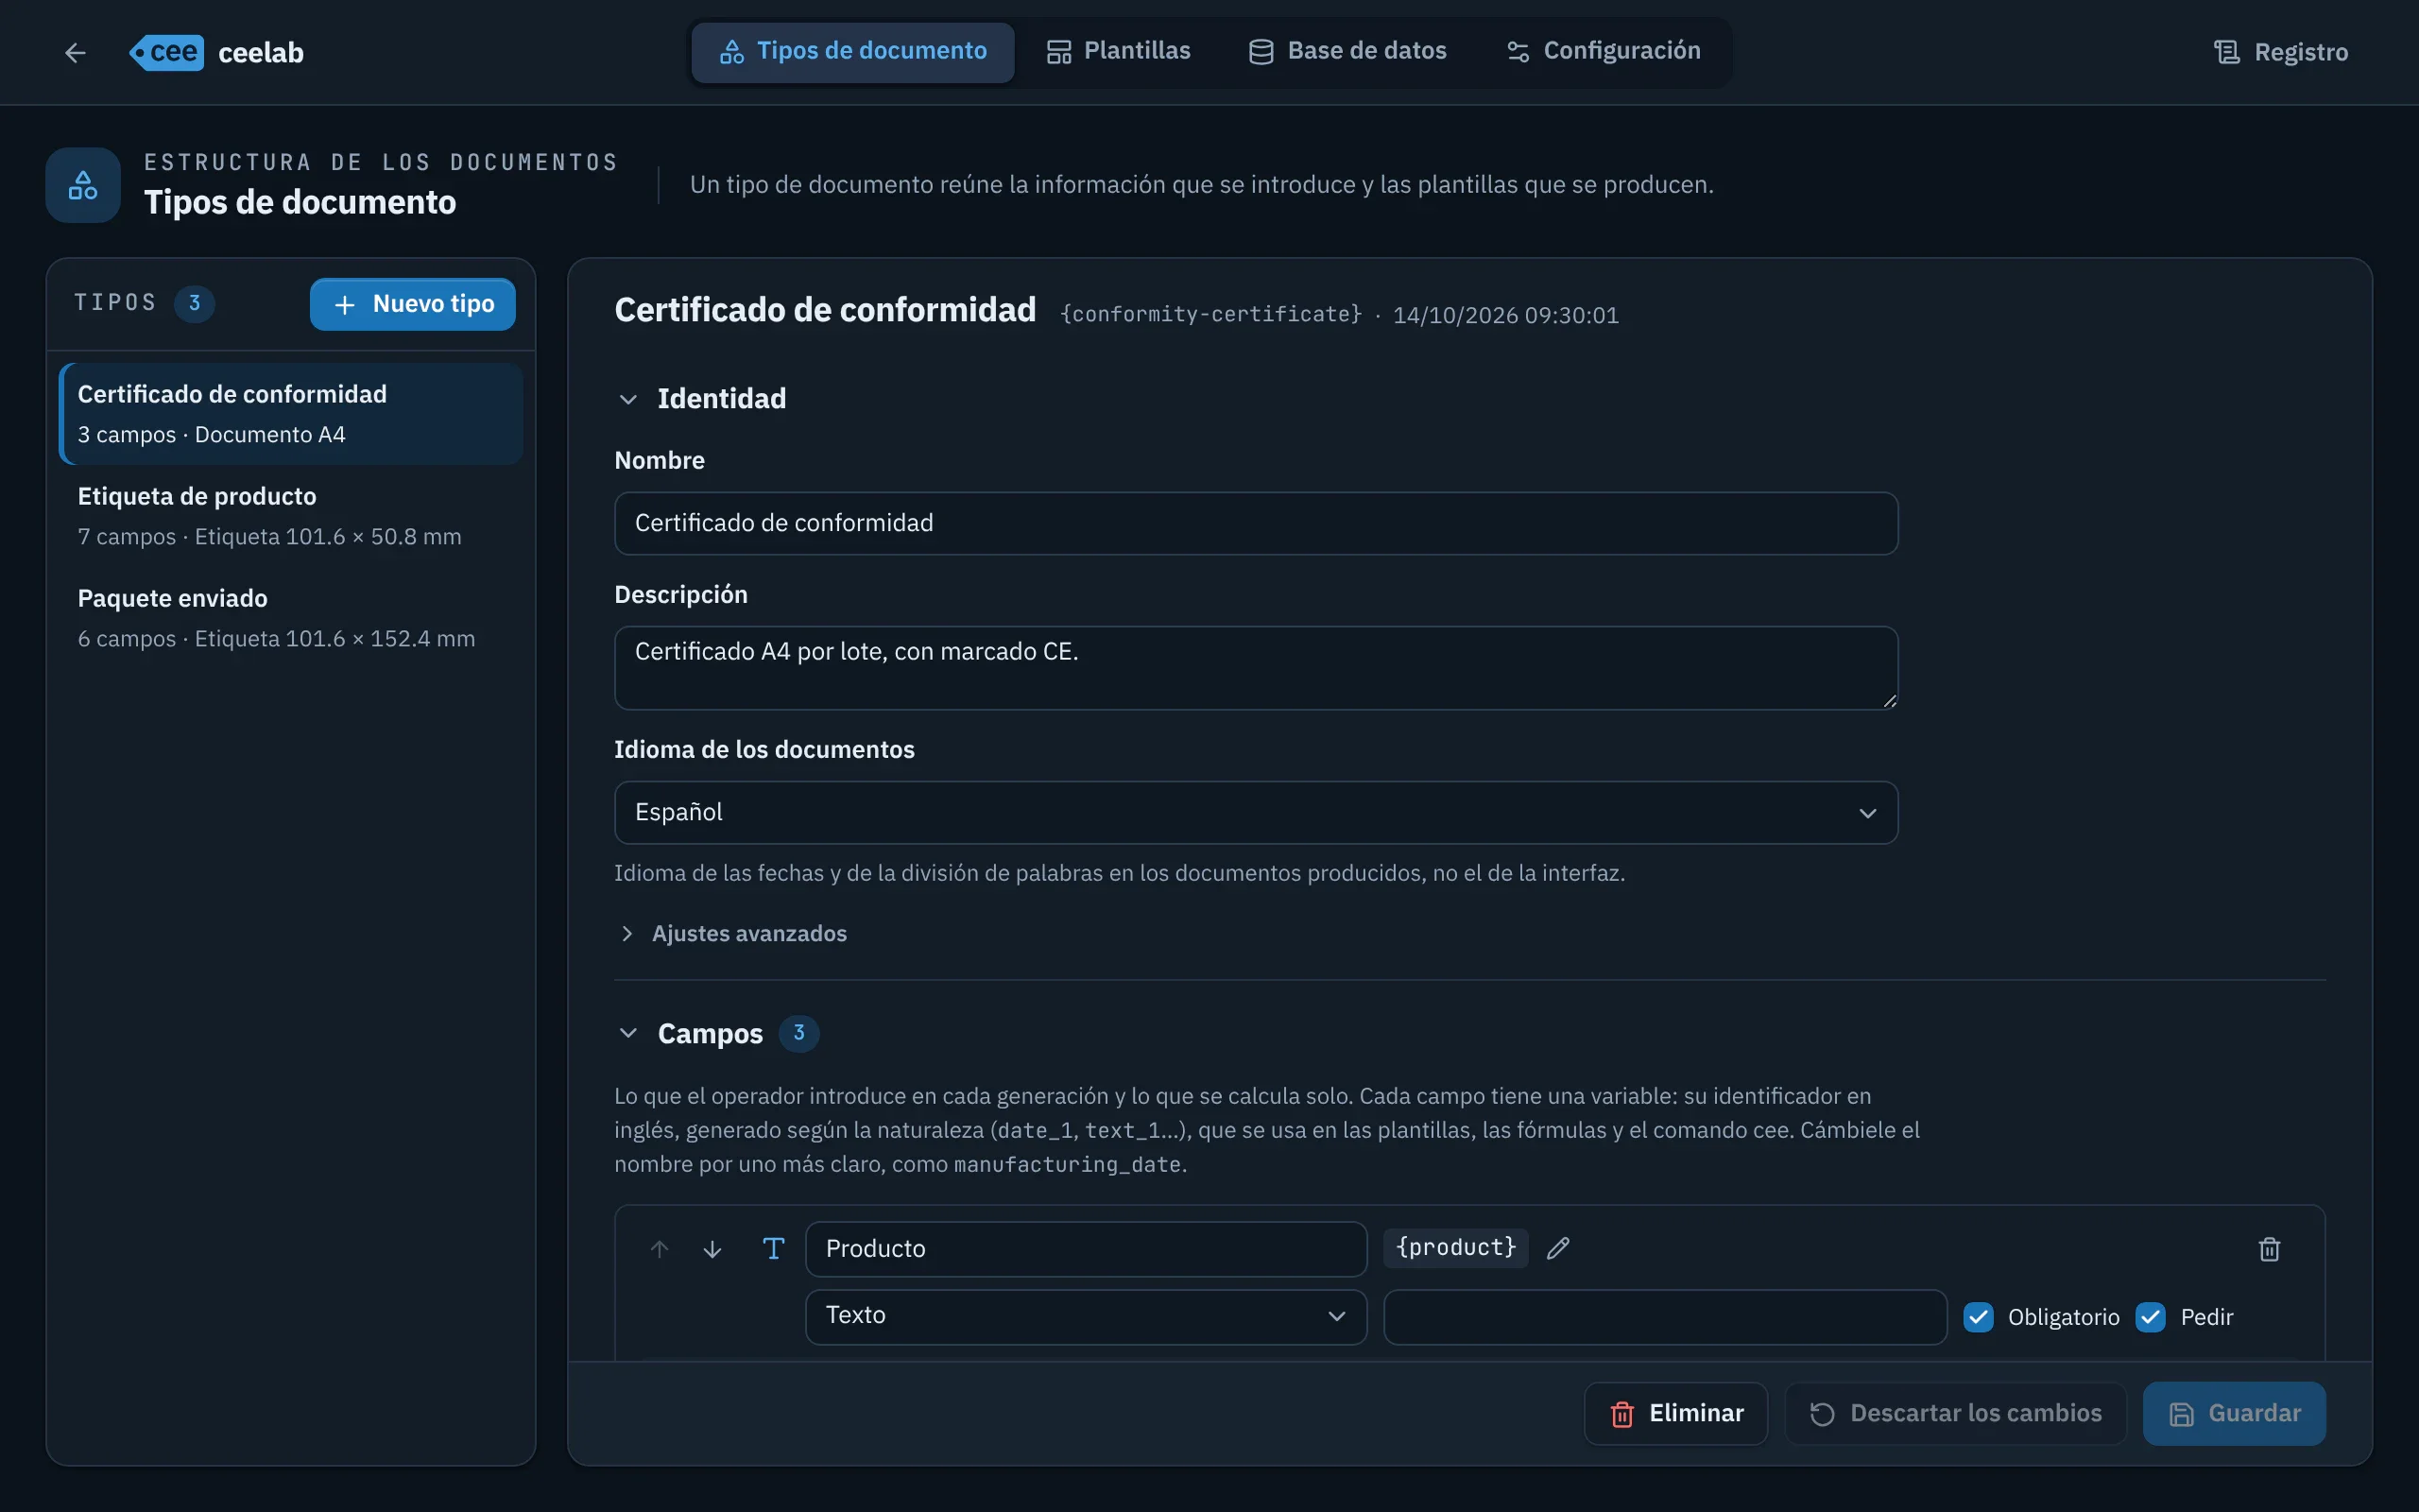Click the {conformity-certificate} identifier
This screenshot has height=1512, width=2419.
point(1210,315)
